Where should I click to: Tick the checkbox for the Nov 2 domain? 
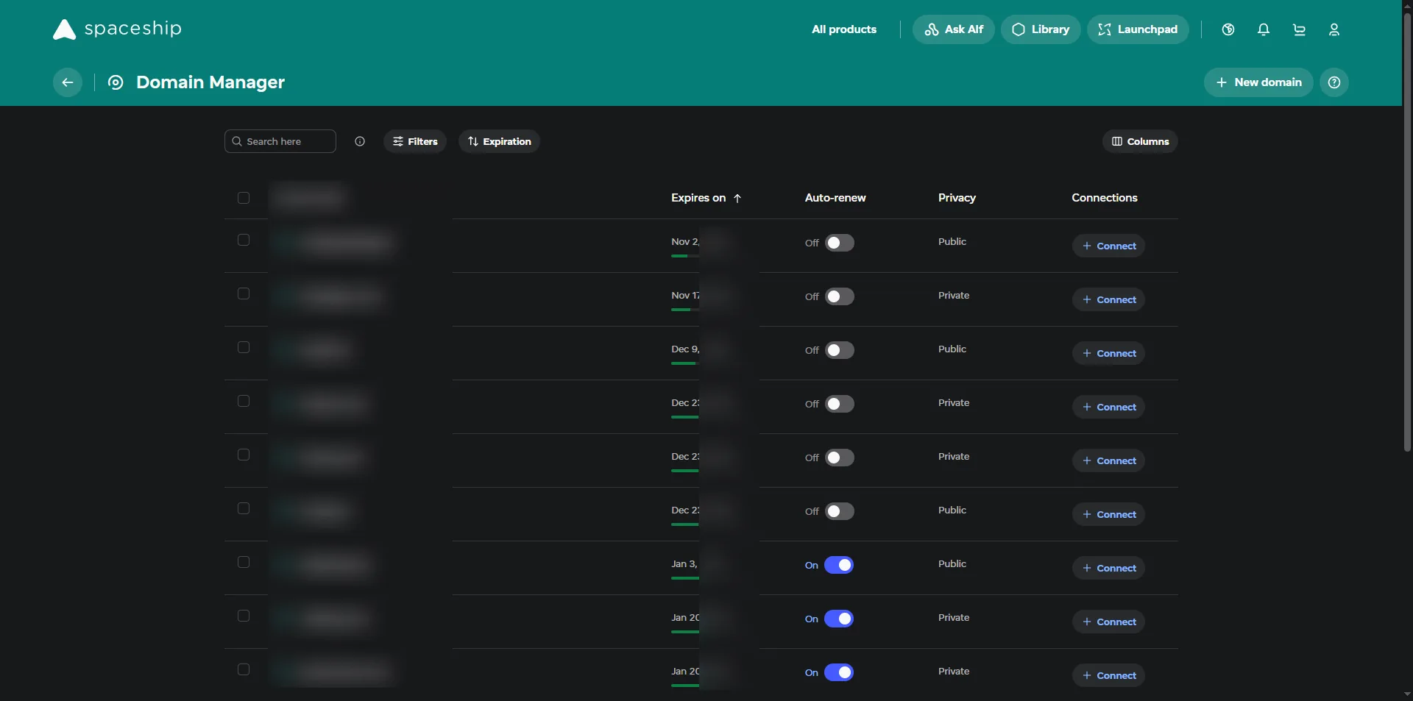[x=244, y=240]
